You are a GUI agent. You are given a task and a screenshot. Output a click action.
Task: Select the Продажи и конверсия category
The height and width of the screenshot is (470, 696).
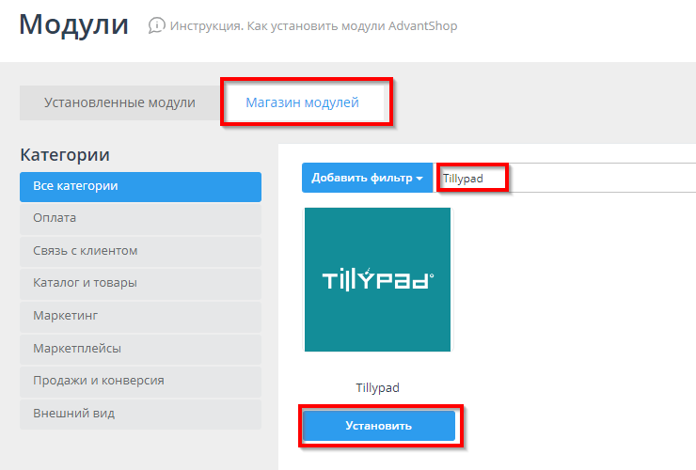click(141, 382)
